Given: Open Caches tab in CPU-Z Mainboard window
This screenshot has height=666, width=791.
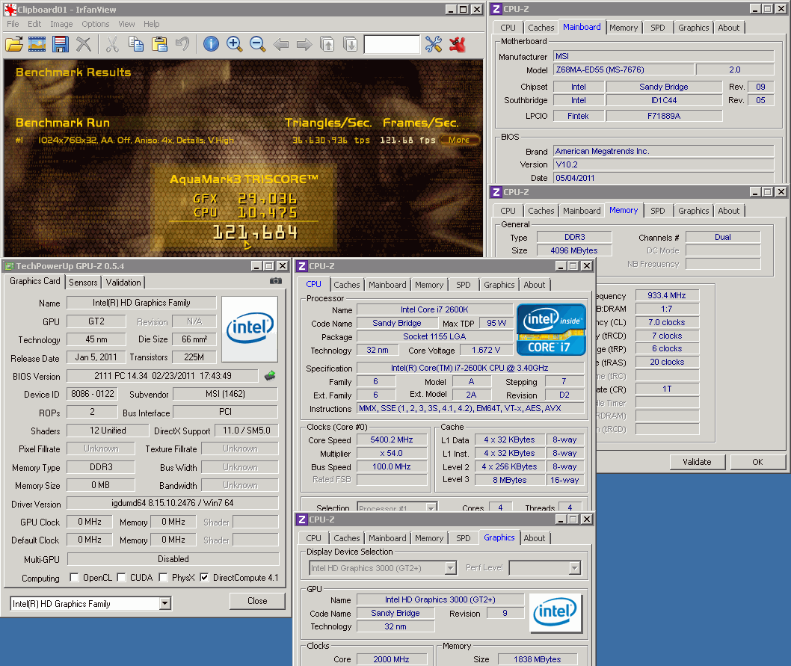Looking at the screenshot, I should (x=541, y=28).
